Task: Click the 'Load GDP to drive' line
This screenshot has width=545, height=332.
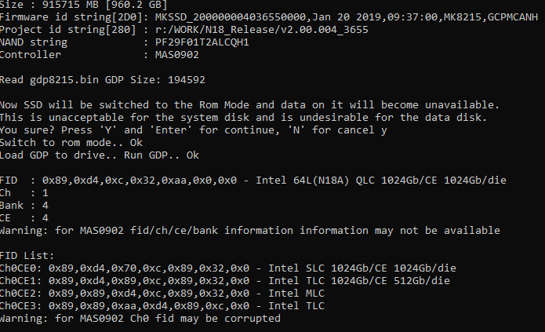Action: pyautogui.click(x=100, y=155)
